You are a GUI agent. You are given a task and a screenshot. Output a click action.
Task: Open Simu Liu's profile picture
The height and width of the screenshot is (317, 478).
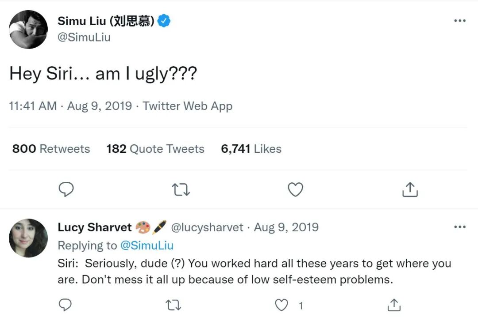[28, 30]
